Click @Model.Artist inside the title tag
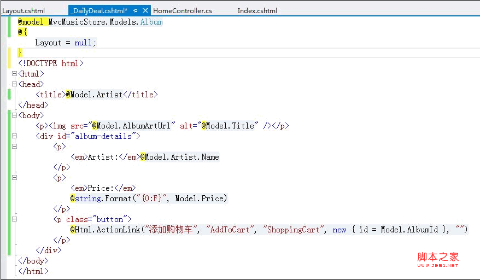This screenshot has height=280, width=480. tap(94, 95)
